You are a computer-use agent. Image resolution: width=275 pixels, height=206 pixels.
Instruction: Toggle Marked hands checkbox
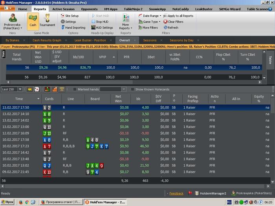tap(75, 89)
